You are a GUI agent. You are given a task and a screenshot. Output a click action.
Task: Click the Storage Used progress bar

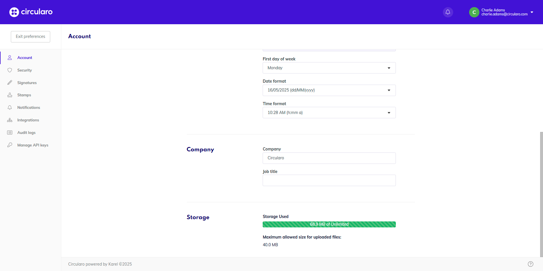(x=329, y=224)
